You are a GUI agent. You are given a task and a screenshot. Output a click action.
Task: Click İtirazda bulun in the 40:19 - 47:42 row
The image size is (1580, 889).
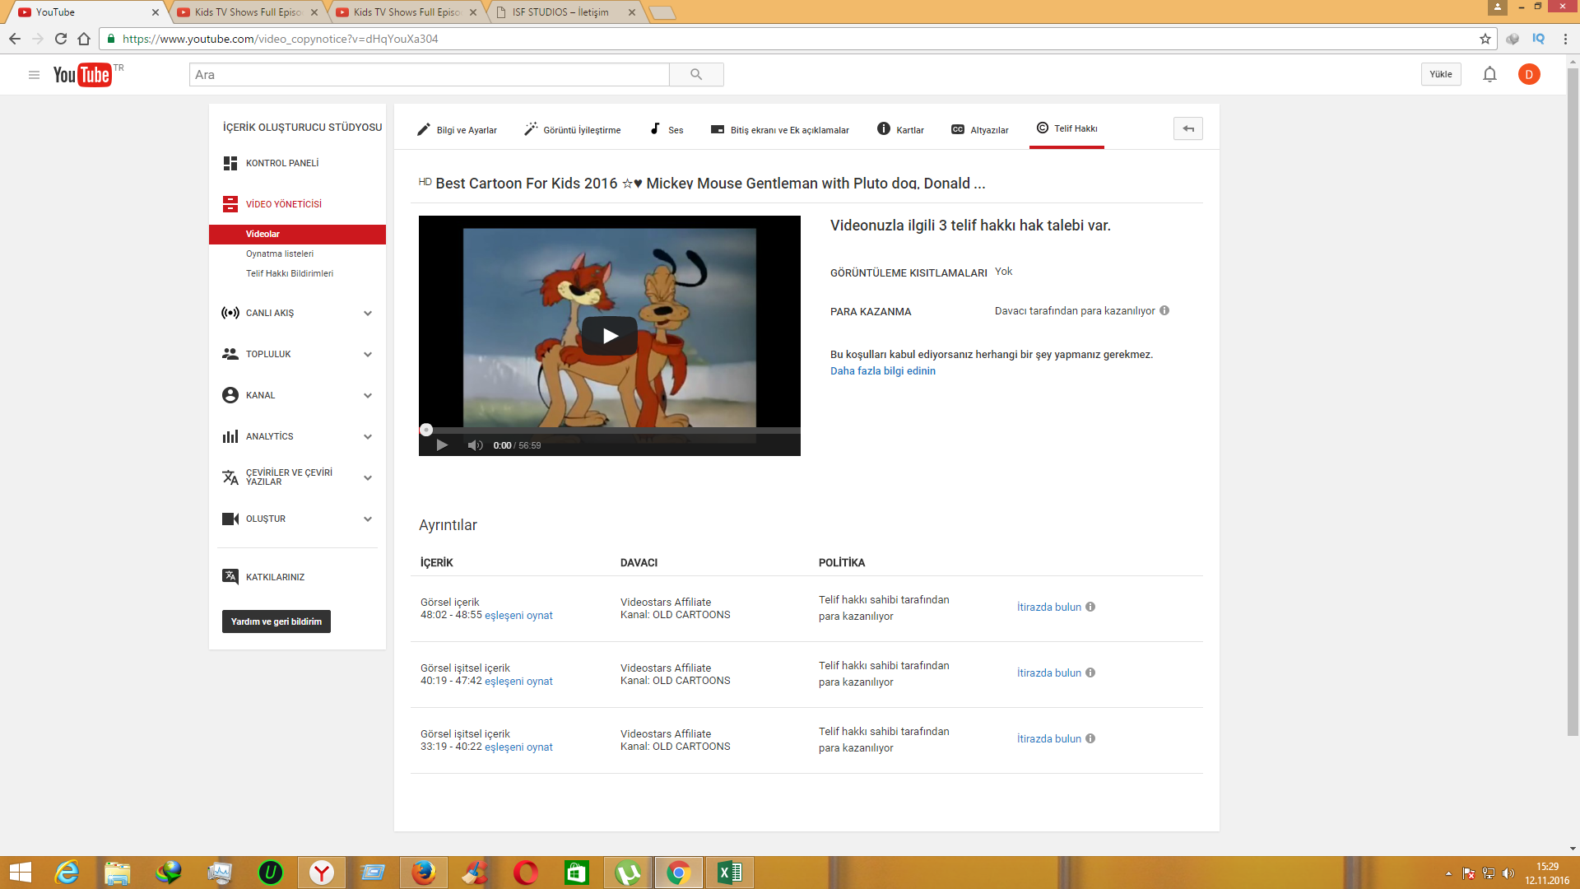1049,673
